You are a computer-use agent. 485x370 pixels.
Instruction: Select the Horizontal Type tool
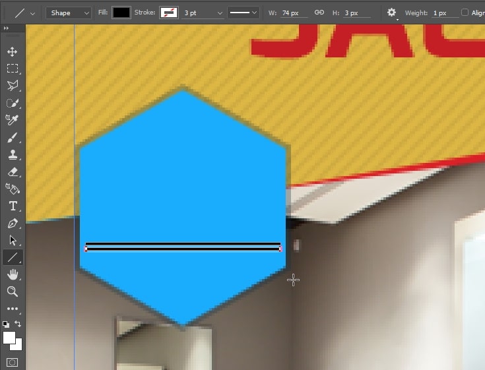point(13,206)
